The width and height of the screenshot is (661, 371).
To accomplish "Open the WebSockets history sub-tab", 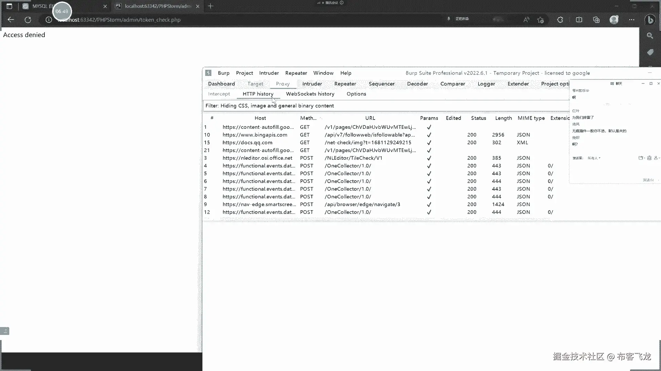I will point(310,94).
